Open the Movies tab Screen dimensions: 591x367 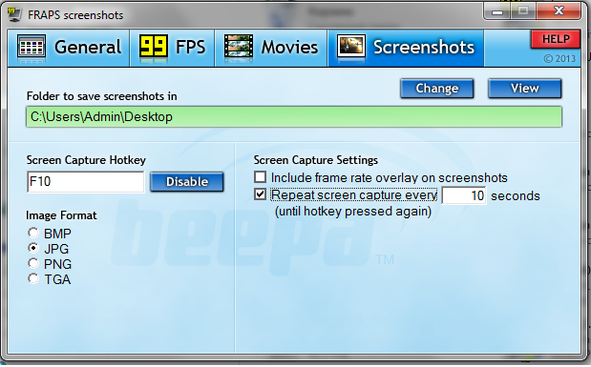[271, 49]
